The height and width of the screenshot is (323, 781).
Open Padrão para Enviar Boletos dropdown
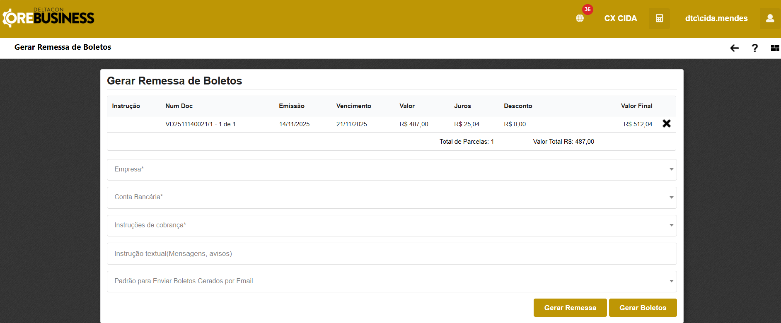point(392,281)
